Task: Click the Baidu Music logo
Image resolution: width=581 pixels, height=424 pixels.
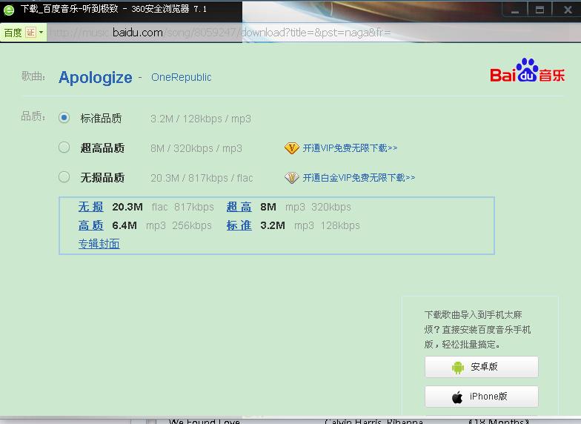Action: click(527, 71)
